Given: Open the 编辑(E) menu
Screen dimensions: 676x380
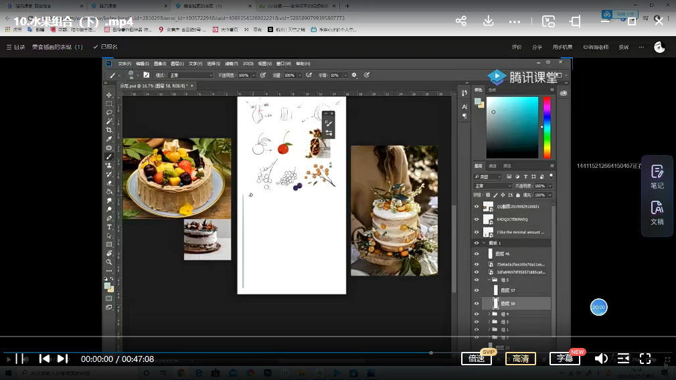Looking at the screenshot, I should click(143, 64).
